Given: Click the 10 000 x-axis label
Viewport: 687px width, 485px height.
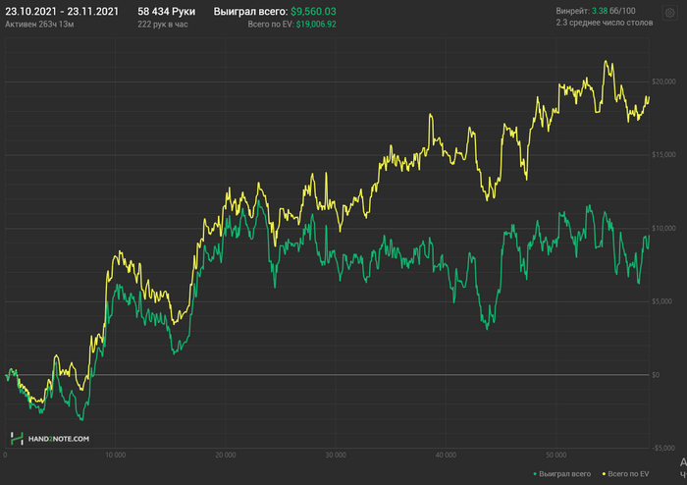Looking at the screenshot, I should (x=115, y=456).
